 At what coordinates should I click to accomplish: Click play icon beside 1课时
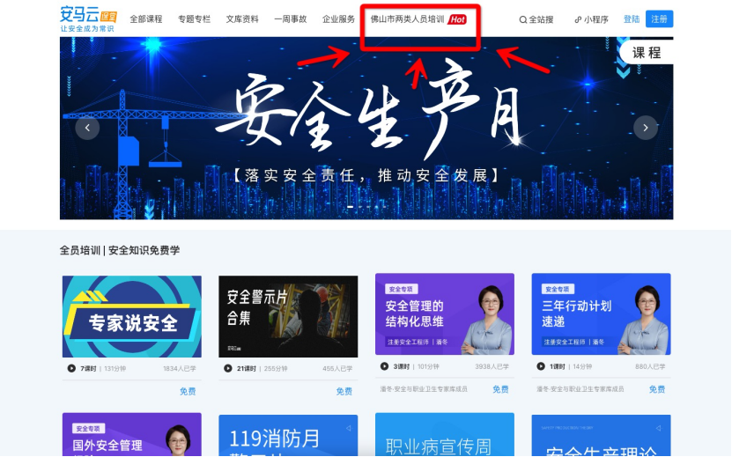coord(541,366)
